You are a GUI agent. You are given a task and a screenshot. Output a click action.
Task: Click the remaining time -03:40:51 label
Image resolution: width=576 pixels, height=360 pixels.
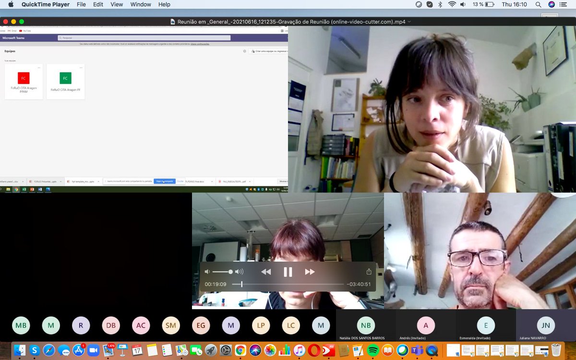coord(359,284)
